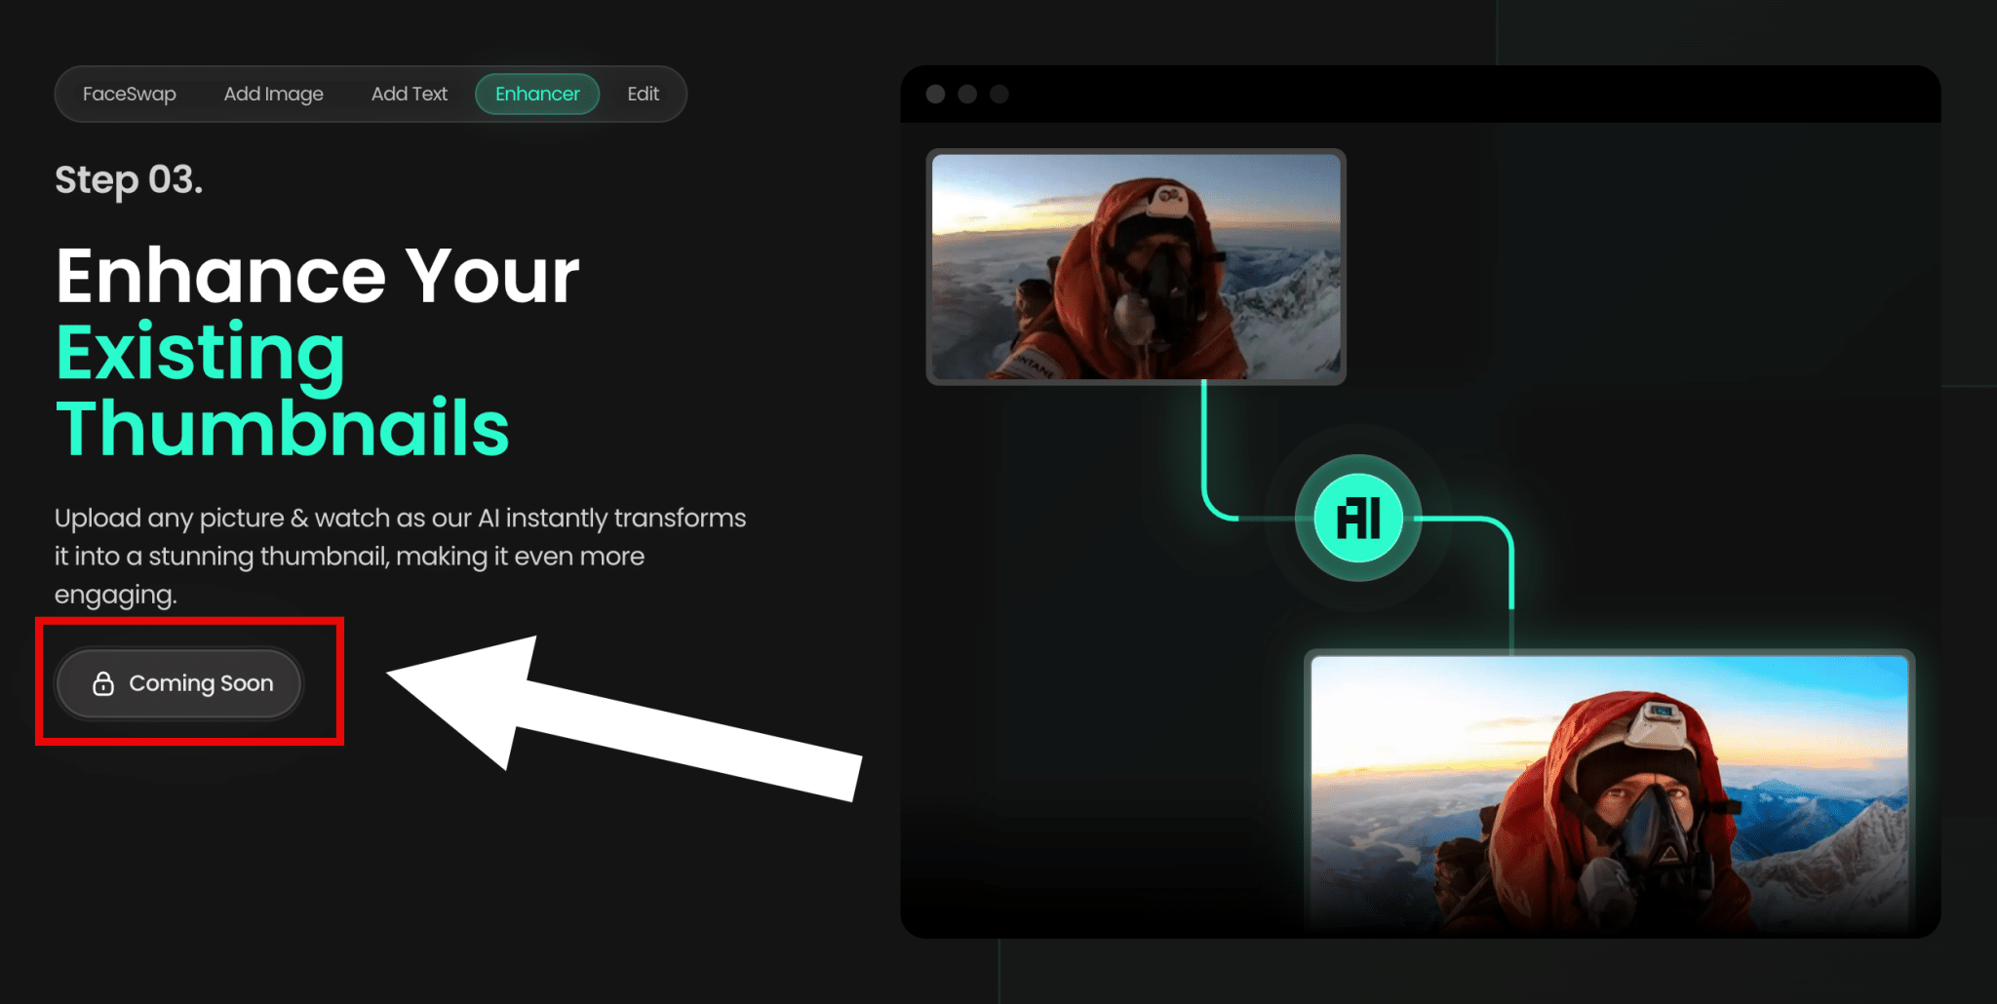Click the Step 03. label
The image size is (1997, 1004).
[129, 180]
